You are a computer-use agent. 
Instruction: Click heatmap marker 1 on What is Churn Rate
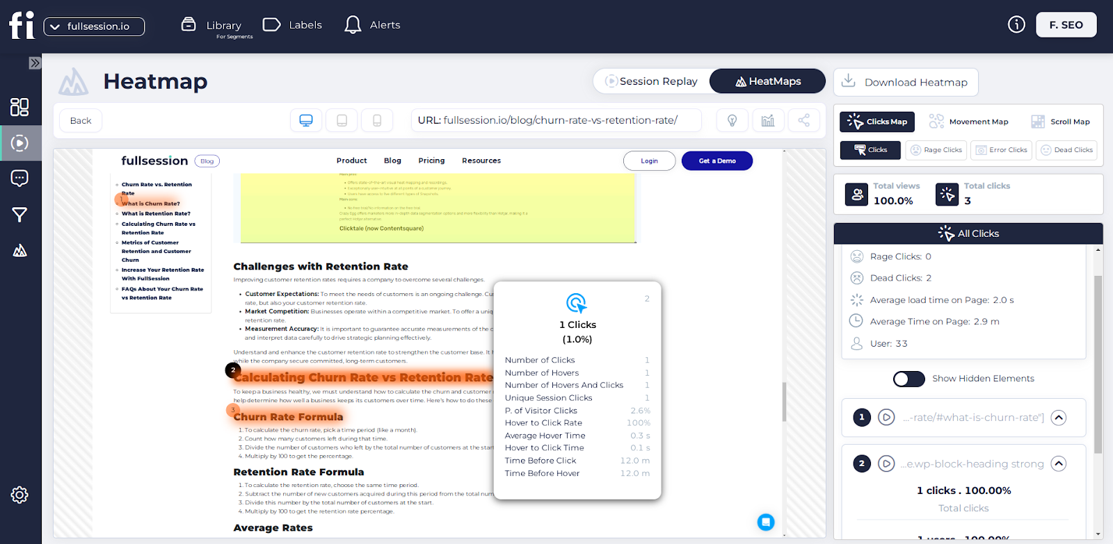122,199
